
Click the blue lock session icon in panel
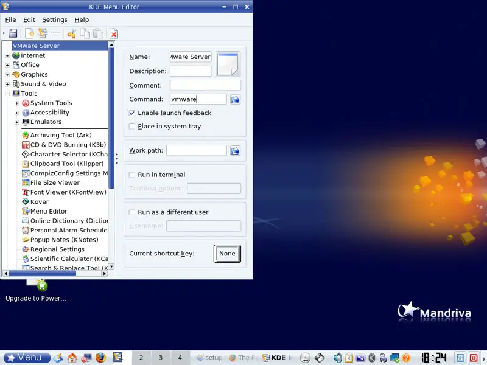(x=460, y=358)
